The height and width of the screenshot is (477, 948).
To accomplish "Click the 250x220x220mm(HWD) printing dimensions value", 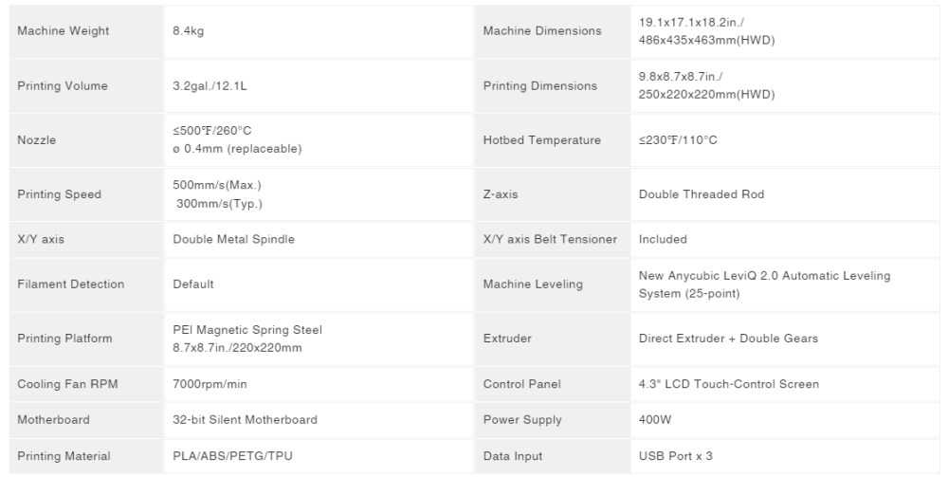I will point(706,95).
